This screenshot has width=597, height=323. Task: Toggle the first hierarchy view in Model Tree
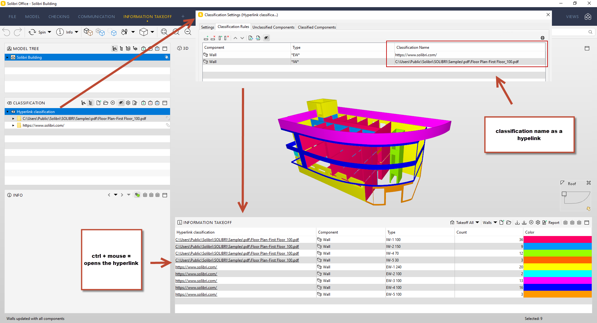click(114, 48)
